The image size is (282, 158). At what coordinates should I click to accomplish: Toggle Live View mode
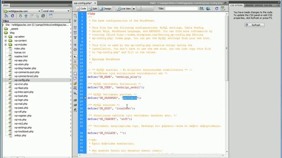[x=124, y=9]
